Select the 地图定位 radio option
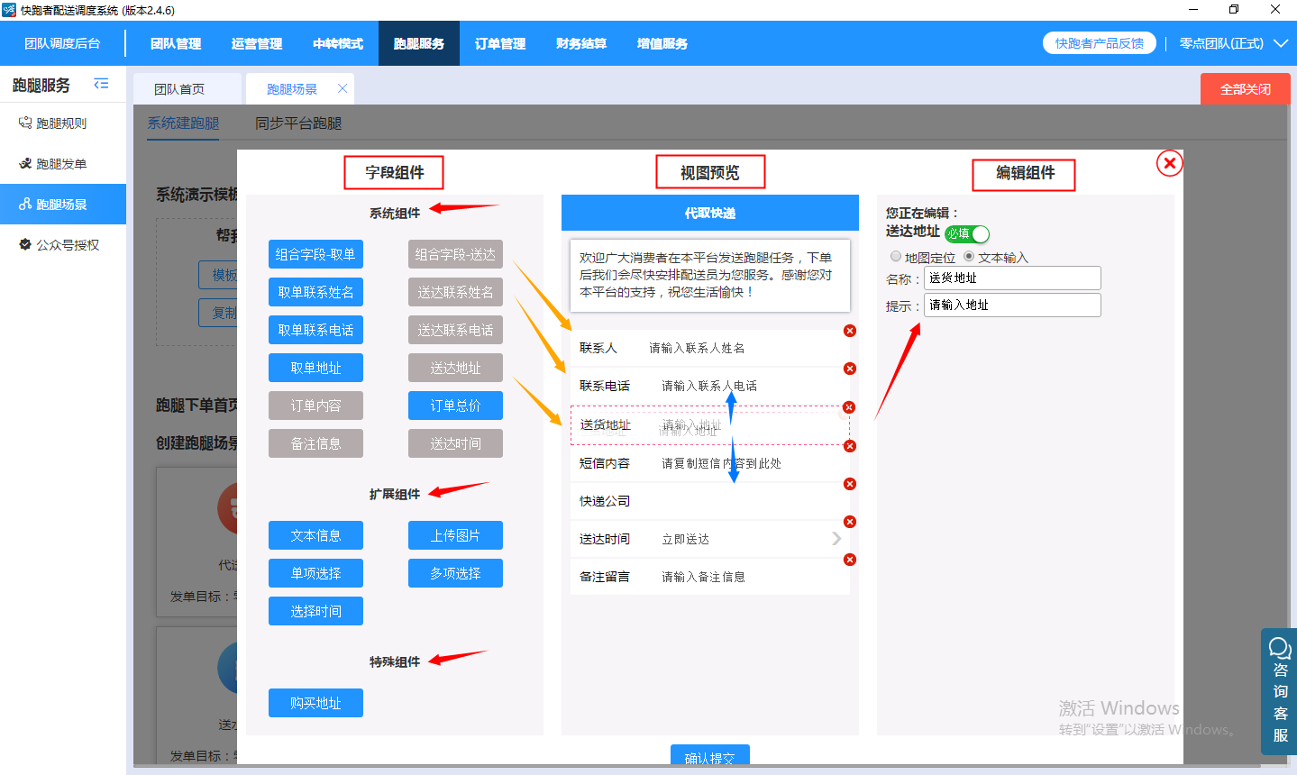The height and width of the screenshot is (775, 1297). point(896,257)
